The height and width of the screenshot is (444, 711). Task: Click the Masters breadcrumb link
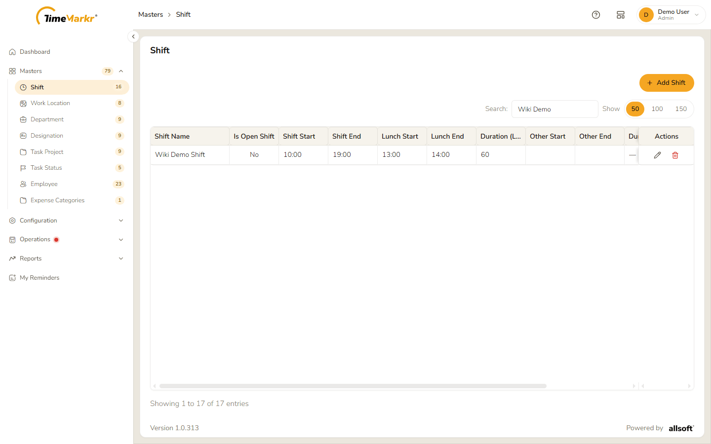151,15
